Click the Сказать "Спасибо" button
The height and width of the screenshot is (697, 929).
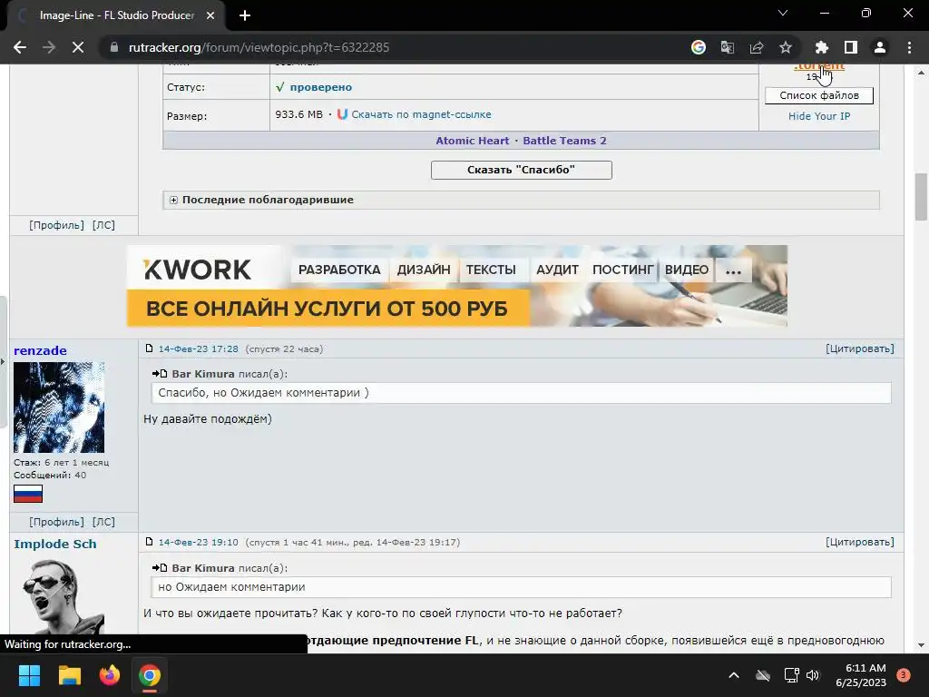[x=521, y=170]
